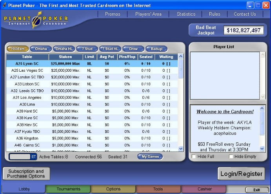Select the 7 Stud game filter

point(87,49)
